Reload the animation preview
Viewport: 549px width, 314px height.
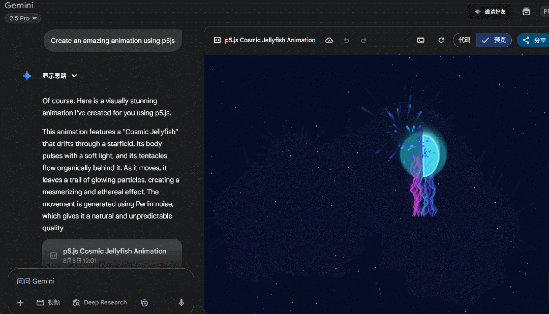coord(441,40)
